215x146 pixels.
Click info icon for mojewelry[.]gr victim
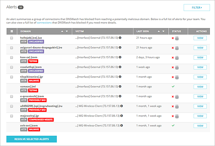point(122,116)
